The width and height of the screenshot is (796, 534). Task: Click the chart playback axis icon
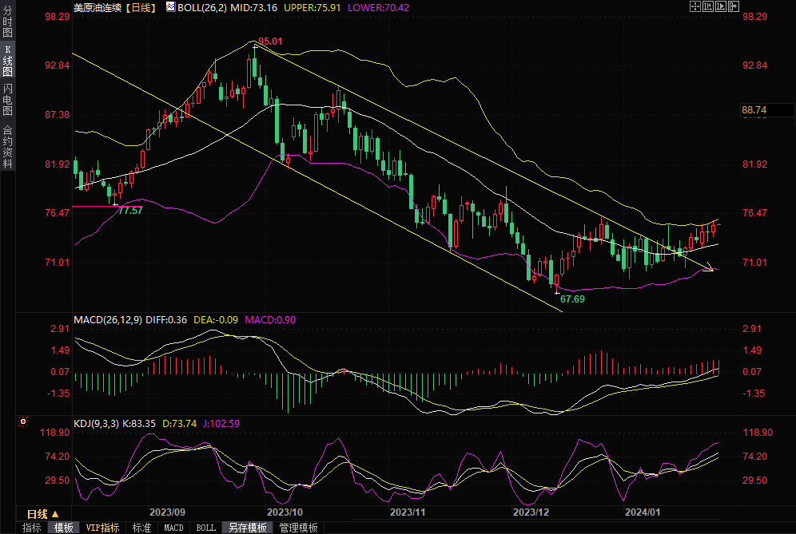(x=720, y=6)
